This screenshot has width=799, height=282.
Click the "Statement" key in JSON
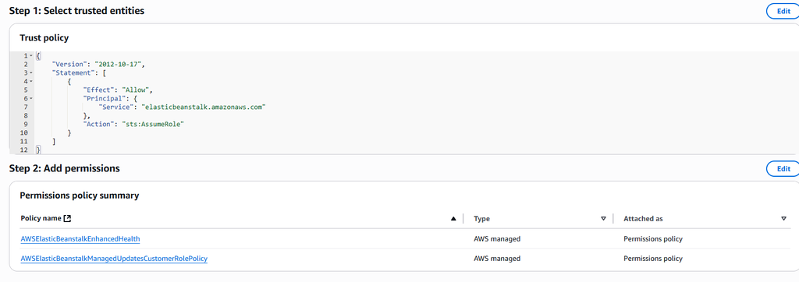[x=73, y=72]
